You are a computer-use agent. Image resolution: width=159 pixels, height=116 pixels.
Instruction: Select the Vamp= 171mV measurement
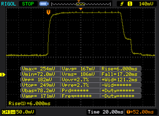(38, 96)
